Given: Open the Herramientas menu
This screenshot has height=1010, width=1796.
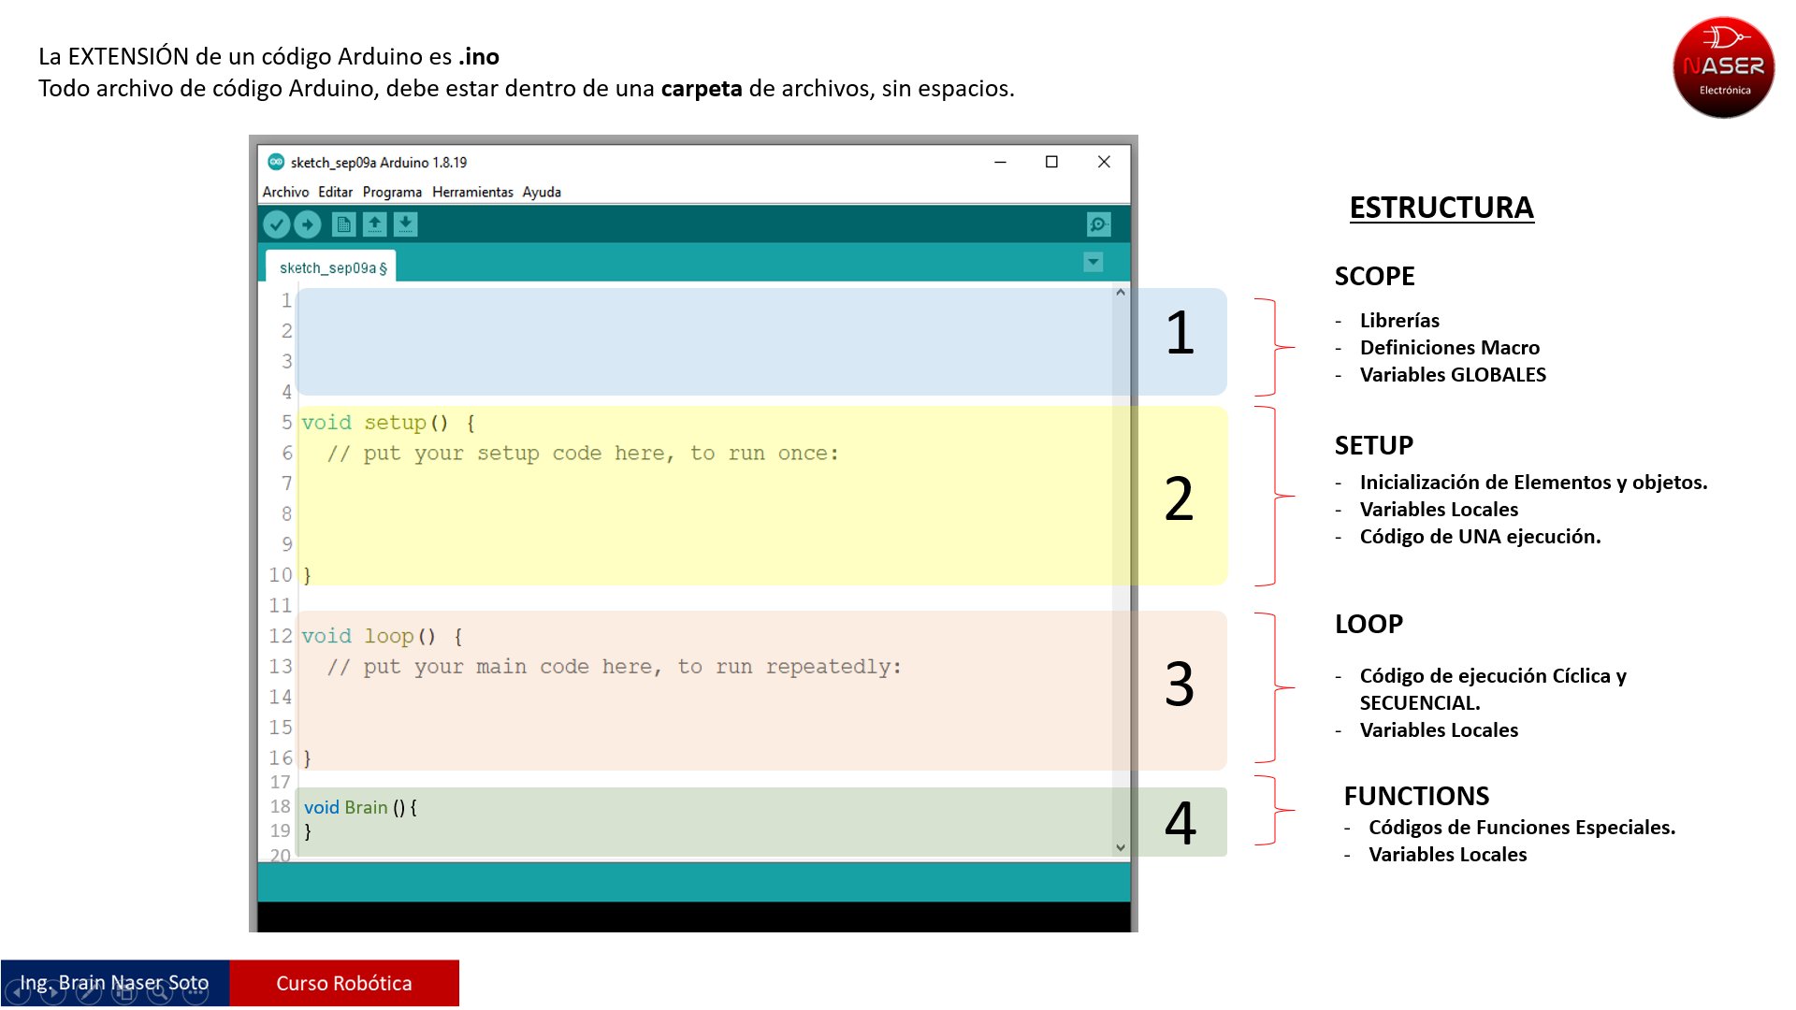Looking at the screenshot, I should (472, 192).
